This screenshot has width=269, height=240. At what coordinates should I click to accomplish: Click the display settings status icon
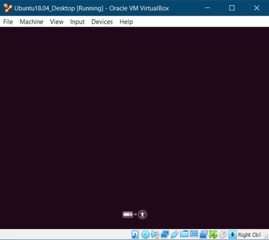(194, 234)
